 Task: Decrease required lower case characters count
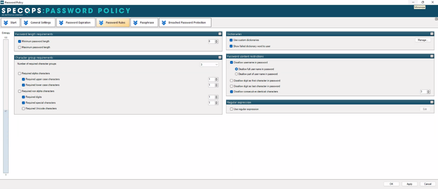(x=216, y=86)
